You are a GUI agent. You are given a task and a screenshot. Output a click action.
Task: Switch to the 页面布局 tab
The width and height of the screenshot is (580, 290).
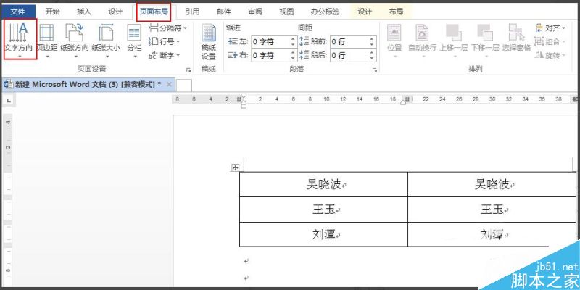click(x=154, y=12)
